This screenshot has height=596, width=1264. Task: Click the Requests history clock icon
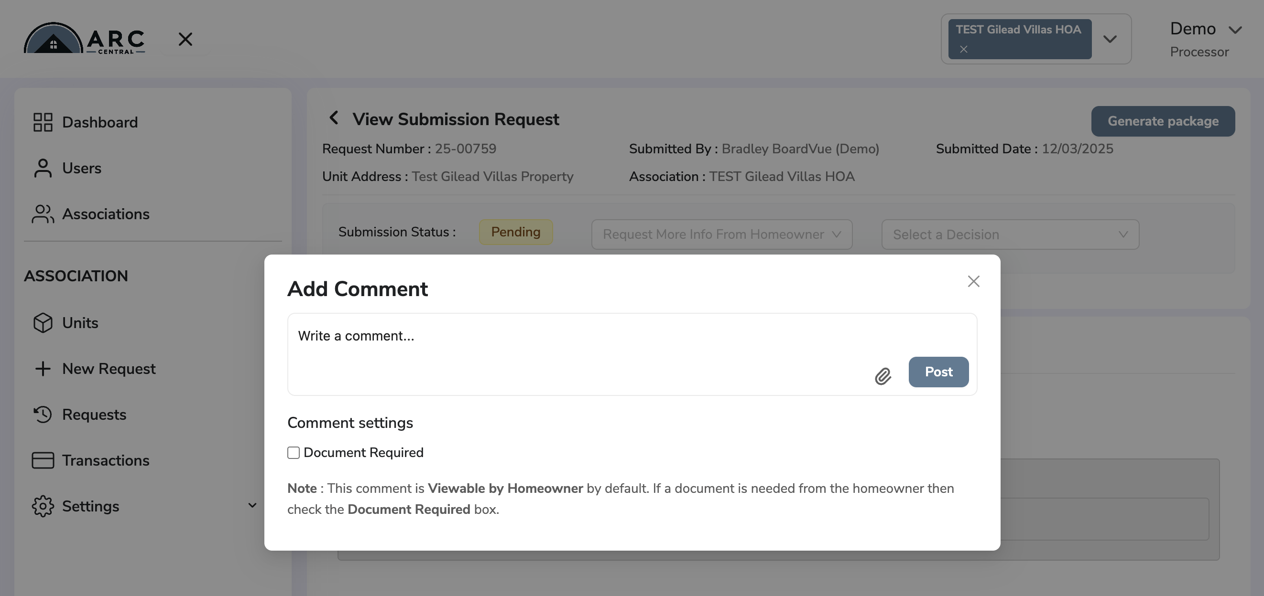(x=43, y=414)
